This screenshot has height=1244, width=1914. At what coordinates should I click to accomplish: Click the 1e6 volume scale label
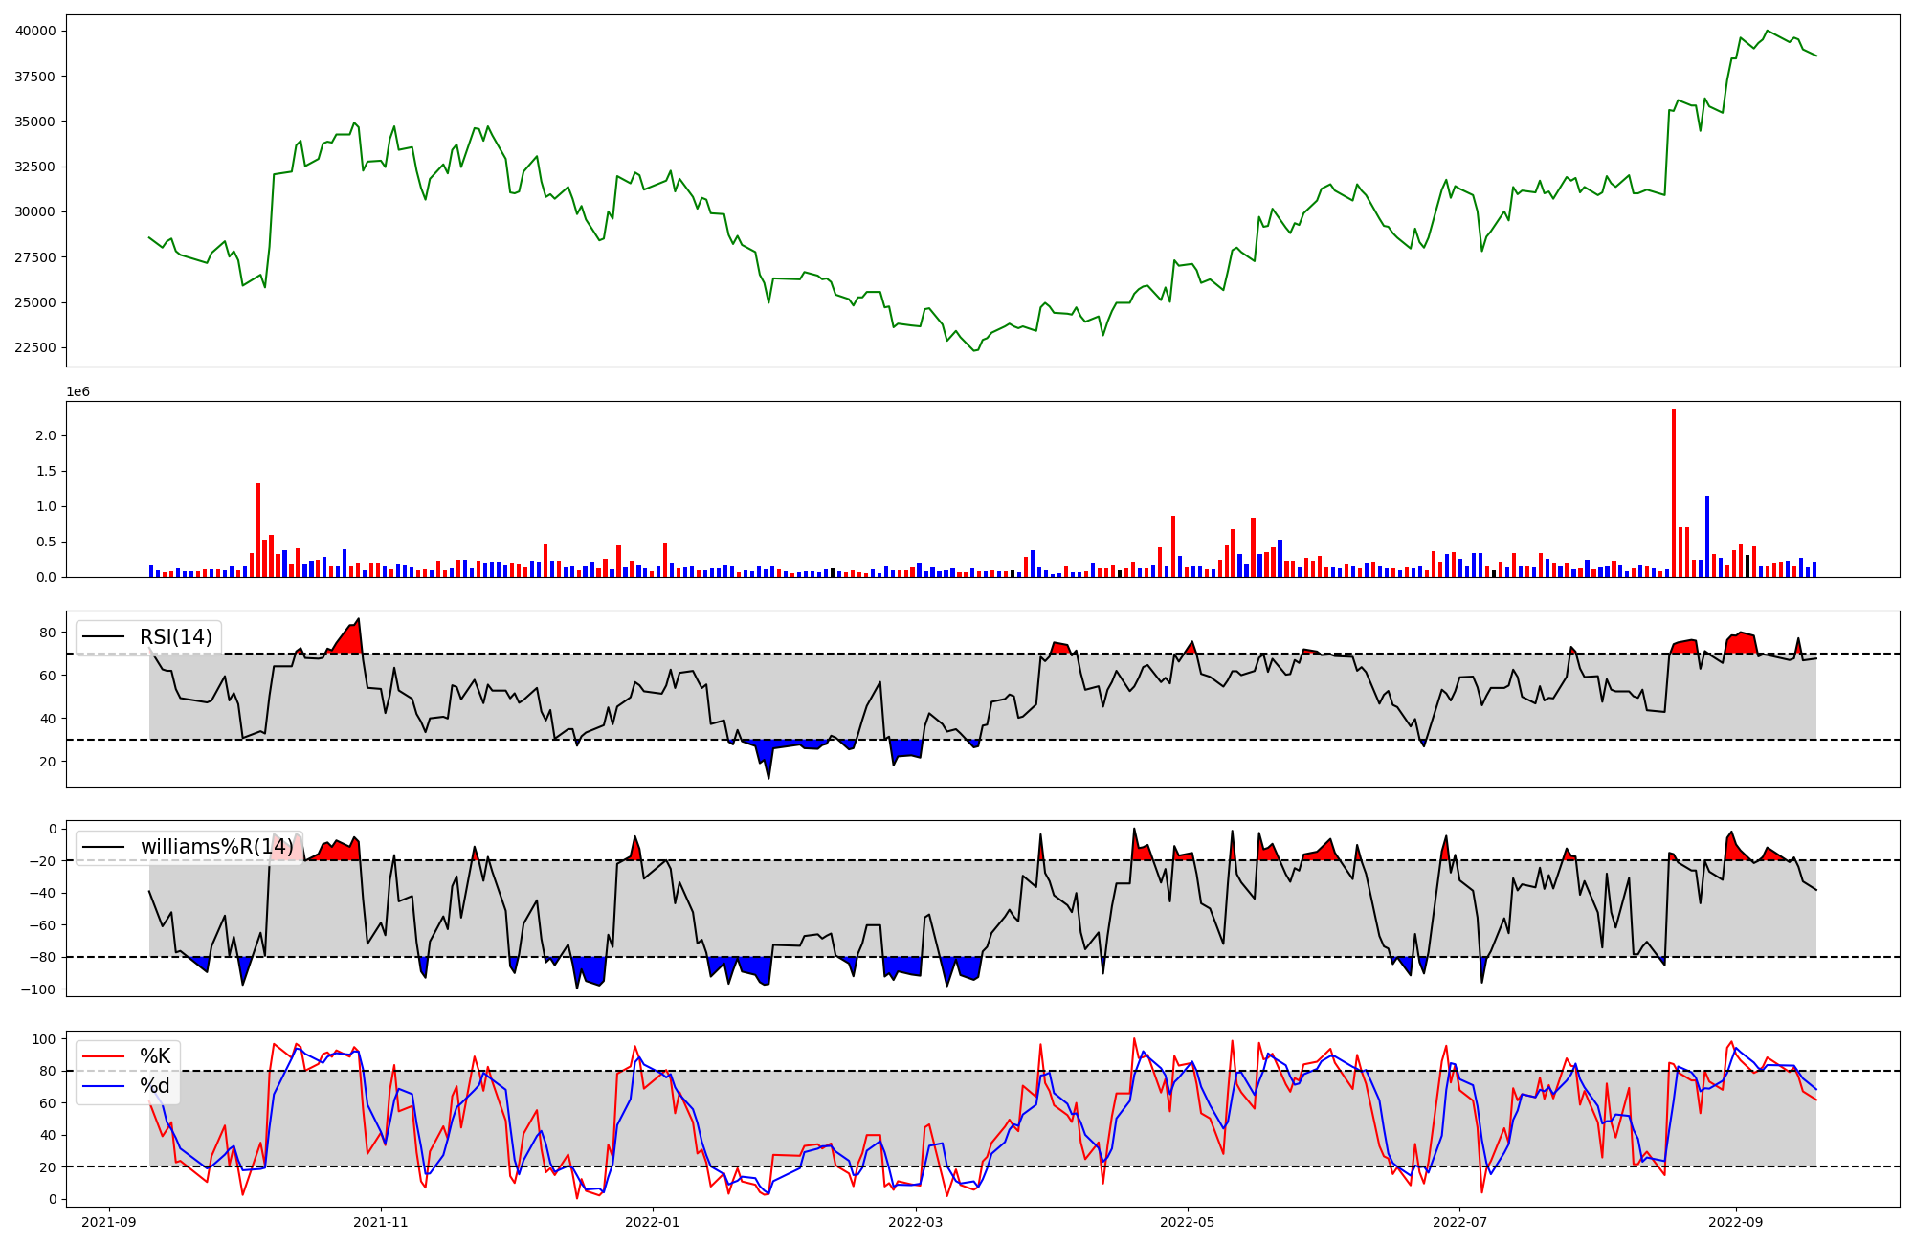78,391
